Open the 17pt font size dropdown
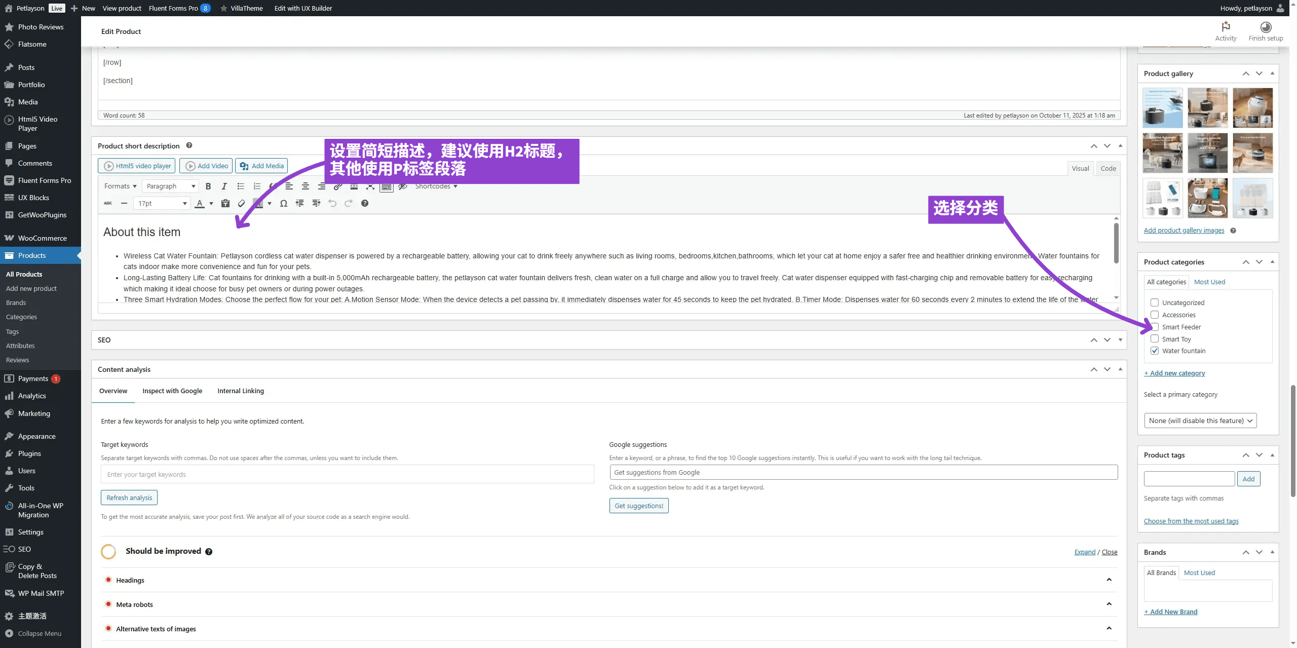 162,204
